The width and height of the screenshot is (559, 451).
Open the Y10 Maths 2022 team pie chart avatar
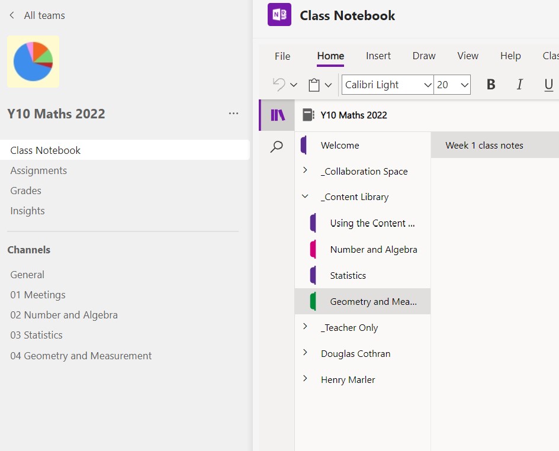(x=33, y=62)
